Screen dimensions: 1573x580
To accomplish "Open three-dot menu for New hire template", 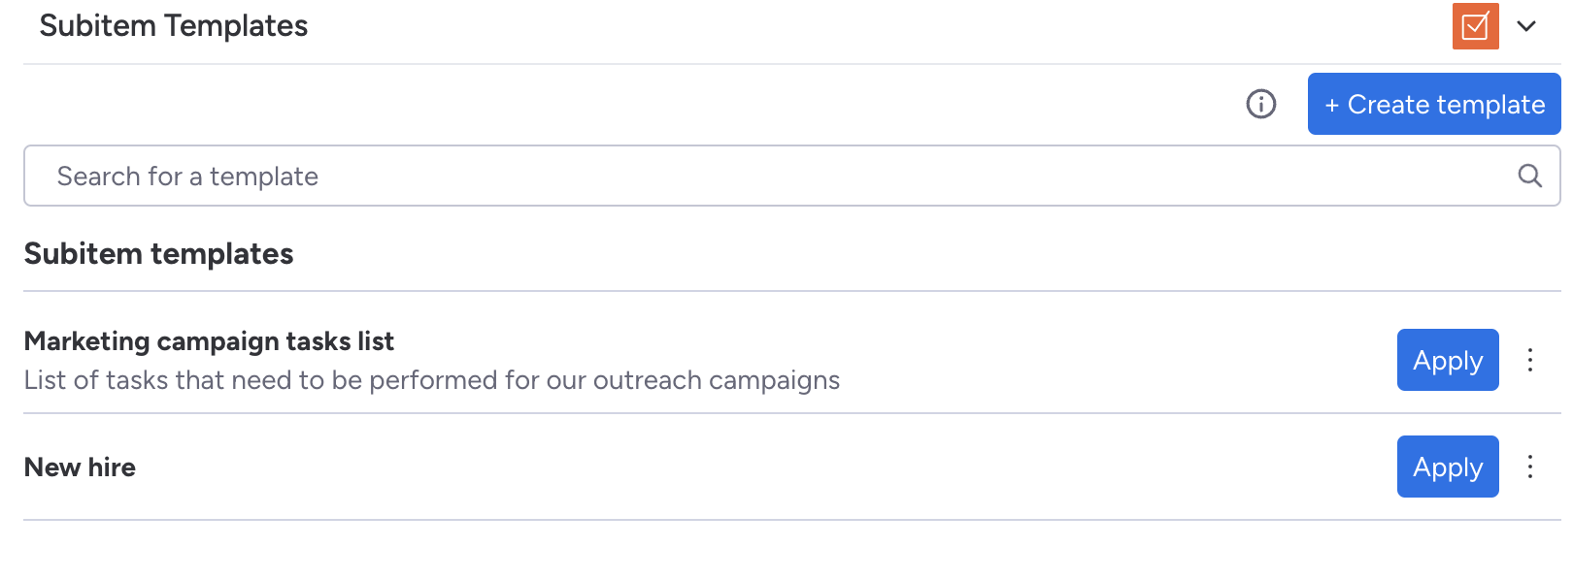I will [1530, 467].
